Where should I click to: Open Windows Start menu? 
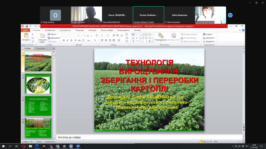(x=3, y=146)
